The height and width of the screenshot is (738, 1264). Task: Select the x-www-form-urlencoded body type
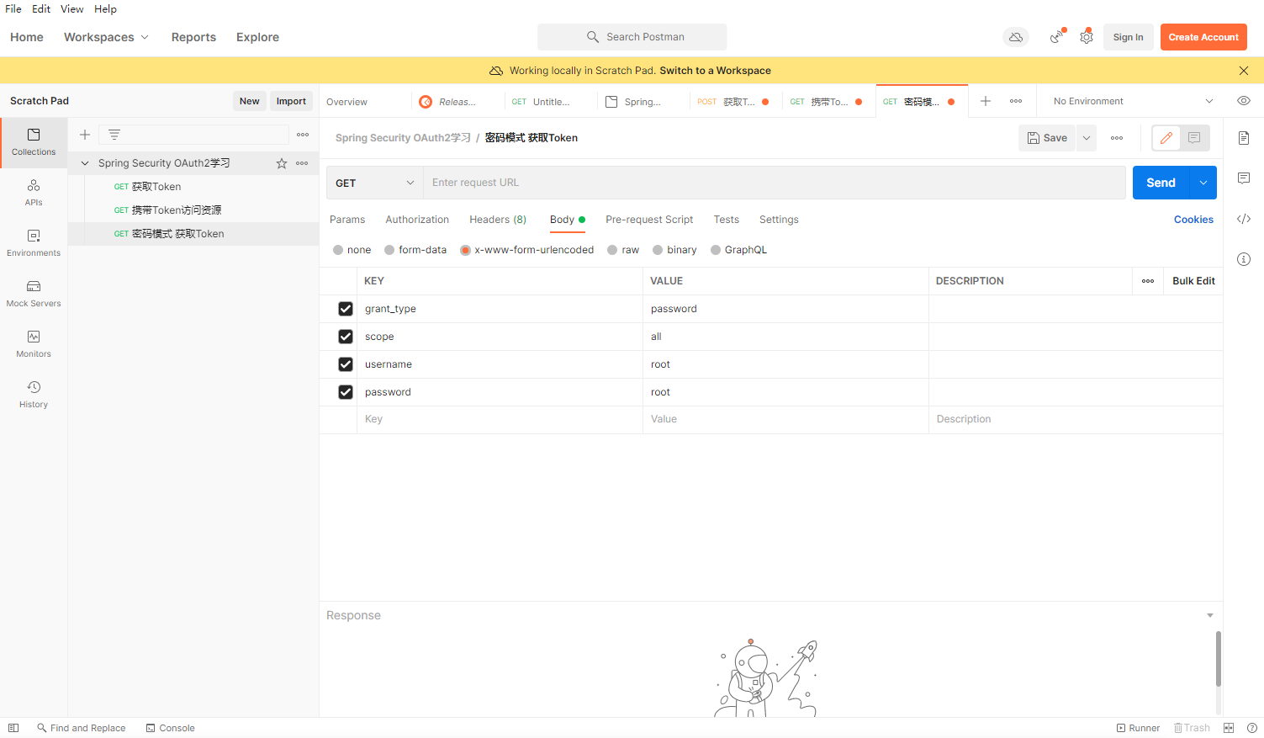pyautogui.click(x=465, y=250)
